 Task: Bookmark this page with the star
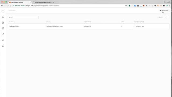coord(126,6)
